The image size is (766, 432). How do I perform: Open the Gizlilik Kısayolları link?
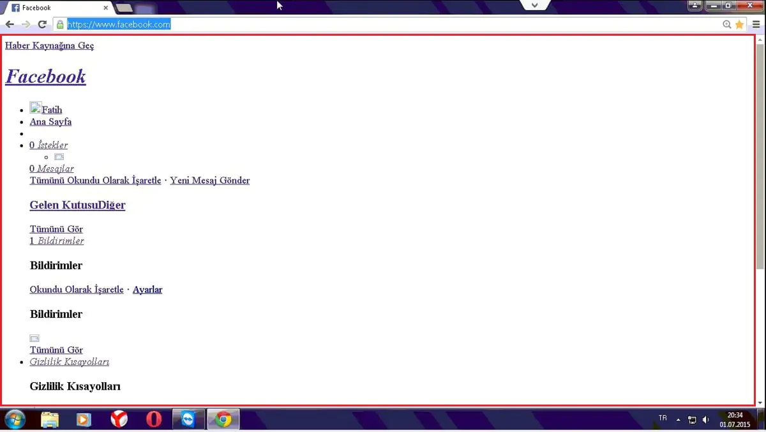coord(69,362)
